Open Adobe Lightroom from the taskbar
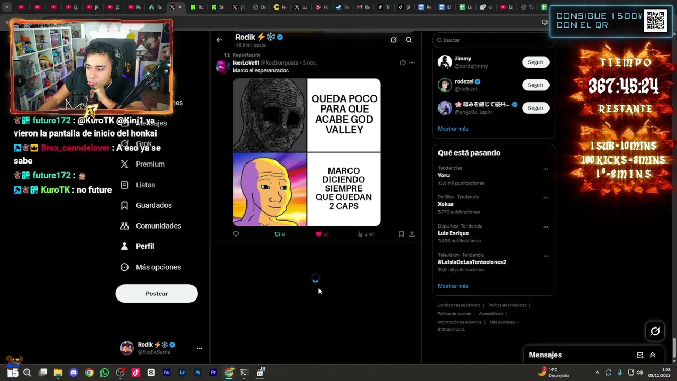 click(x=182, y=373)
